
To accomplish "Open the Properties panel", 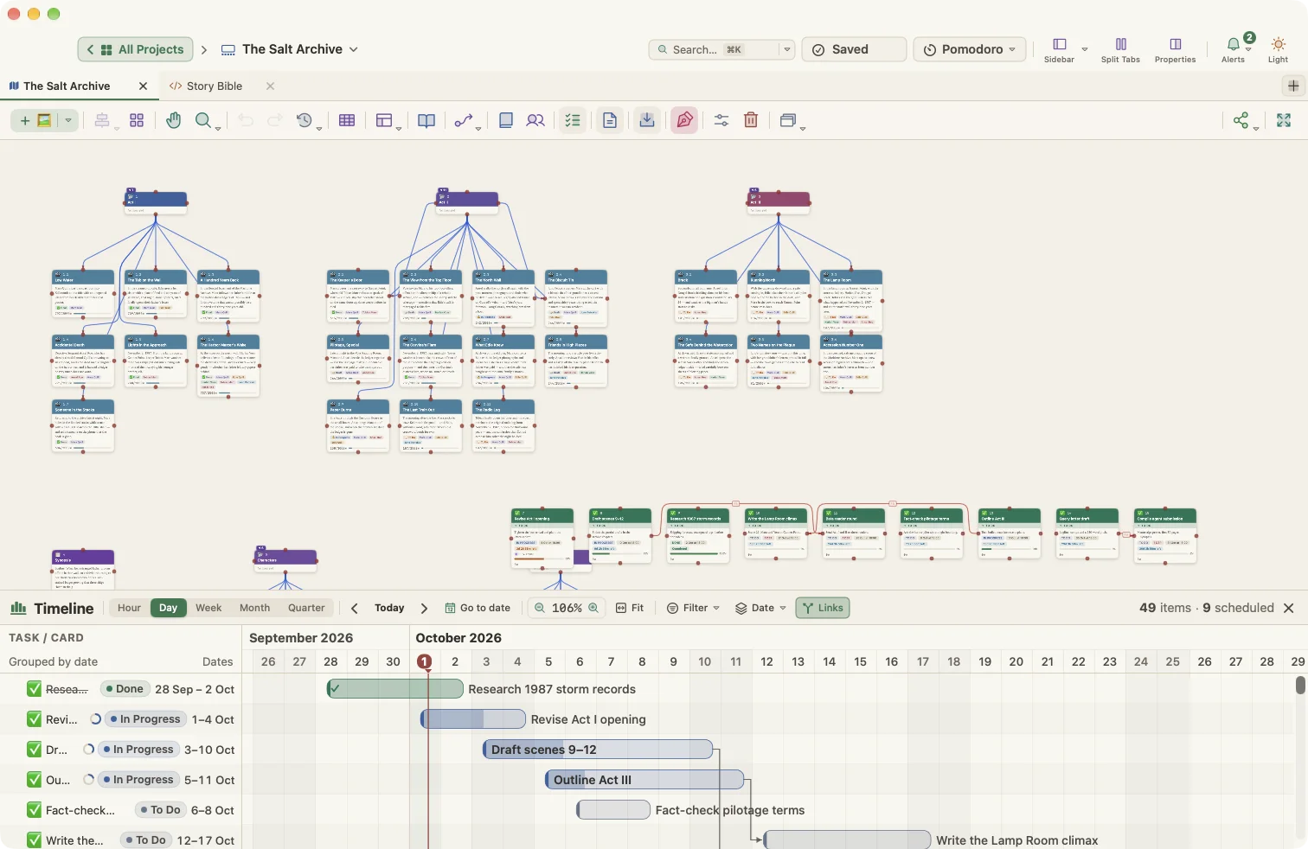I will click(x=1175, y=49).
